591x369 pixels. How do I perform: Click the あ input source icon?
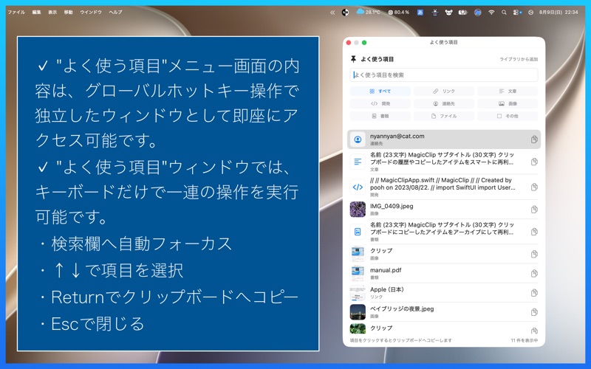(x=420, y=13)
